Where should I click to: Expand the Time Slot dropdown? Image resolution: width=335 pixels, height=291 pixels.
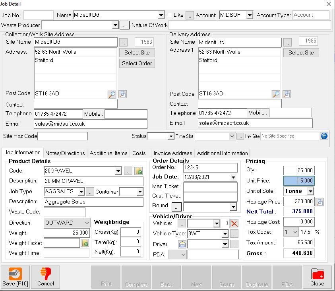pos(232,136)
